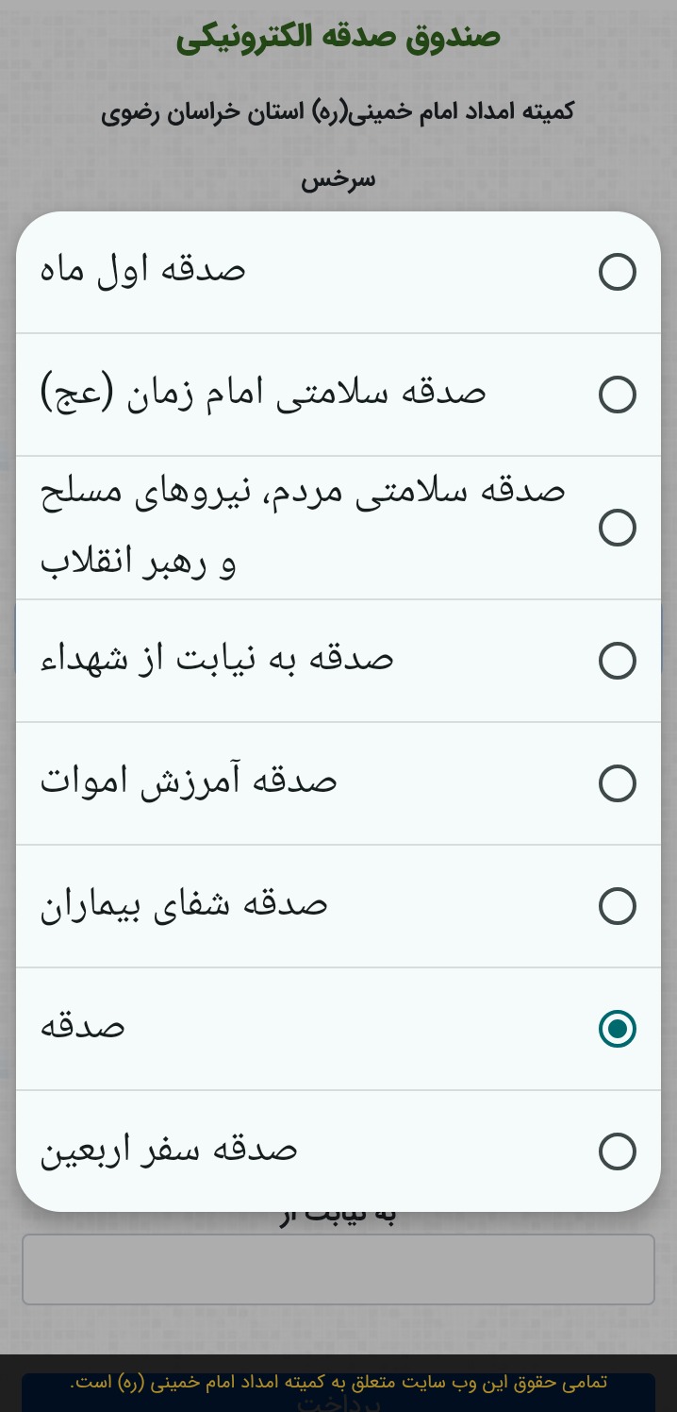This screenshot has width=677, height=1412.
Task: Tap the صدقه اول ماه option label
Action: 142,272
